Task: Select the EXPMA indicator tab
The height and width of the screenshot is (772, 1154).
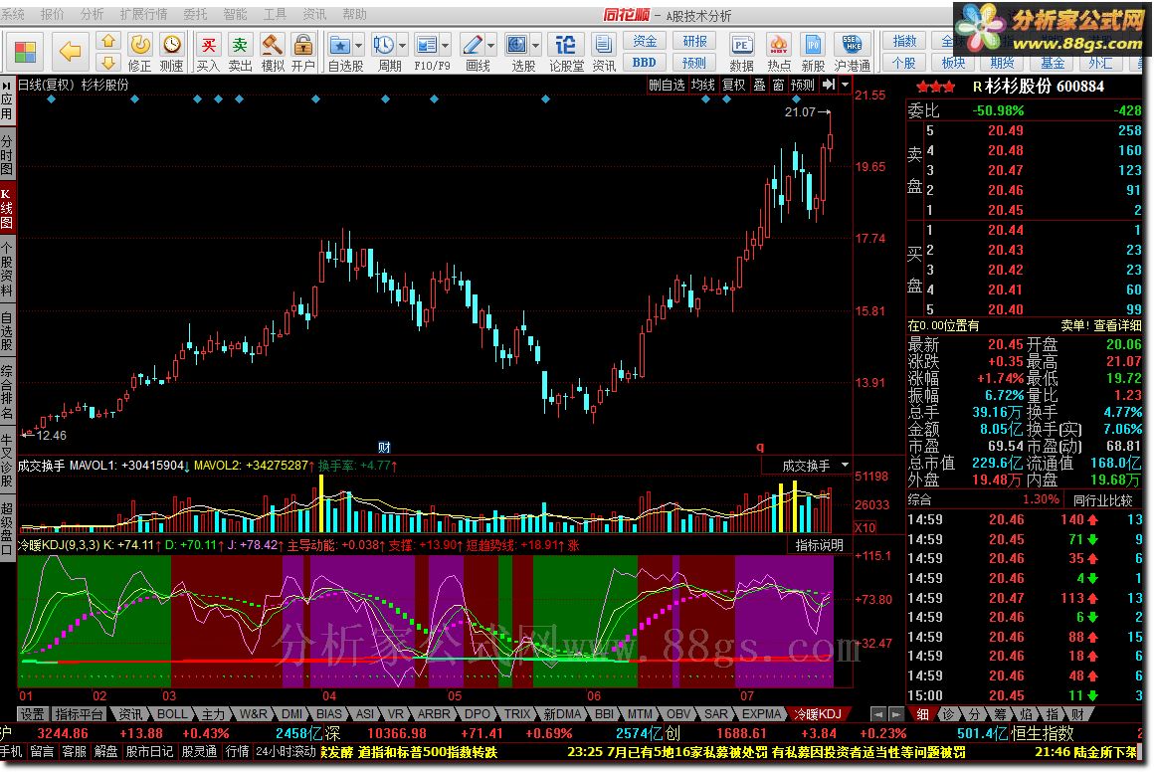Action: click(761, 714)
